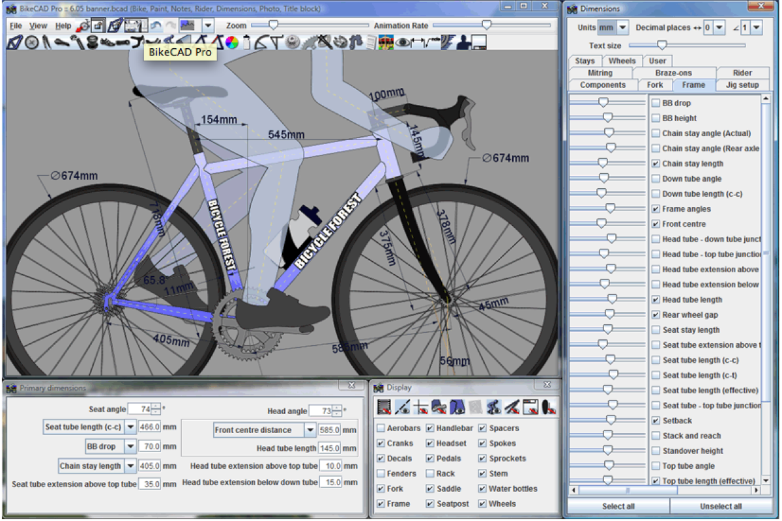Open the eye-shaped display icon in toolbar
The image size is (782, 521).
pos(403,43)
